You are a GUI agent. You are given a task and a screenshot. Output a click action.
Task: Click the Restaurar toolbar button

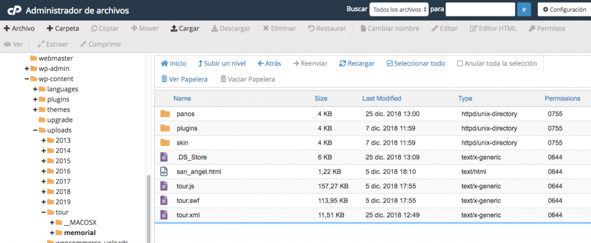[x=327, y=28]
